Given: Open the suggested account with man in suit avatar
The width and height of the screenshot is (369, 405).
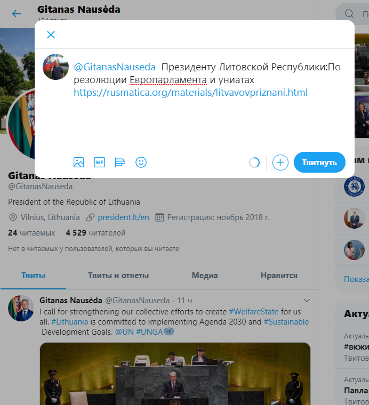Looking at the screenshot, I should (354, 218).
